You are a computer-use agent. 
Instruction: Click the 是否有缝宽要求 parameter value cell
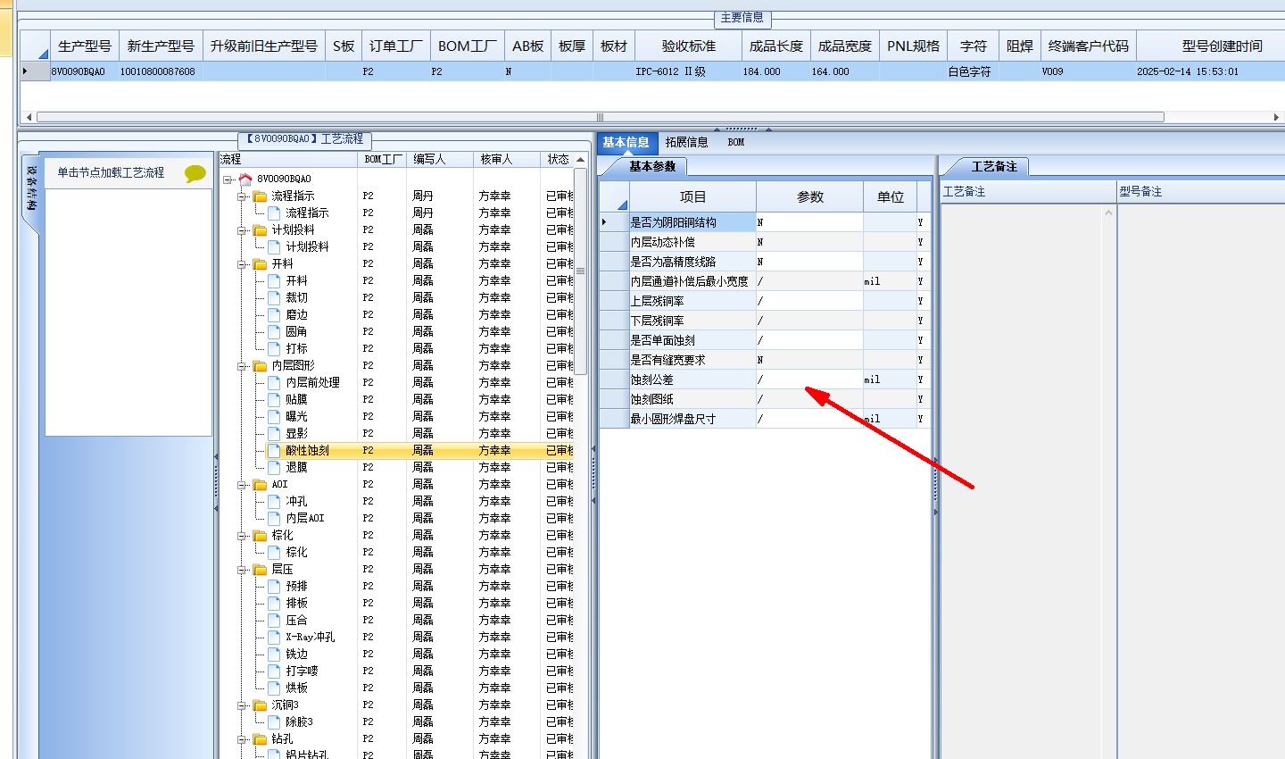tap(809, 360)
